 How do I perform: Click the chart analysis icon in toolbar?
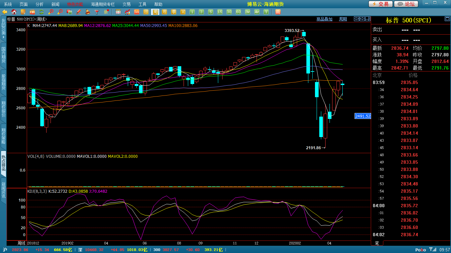pos(127,12)
